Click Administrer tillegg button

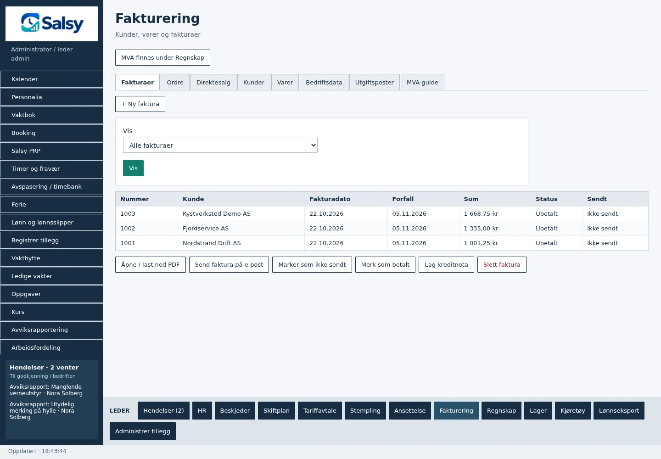click(x=143, y=431)
